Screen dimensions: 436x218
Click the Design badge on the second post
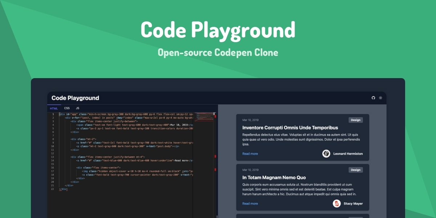pos(355,170)
